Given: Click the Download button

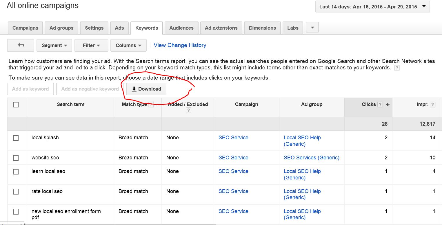Looking at the screenshot, I should [x=146, y=89].
